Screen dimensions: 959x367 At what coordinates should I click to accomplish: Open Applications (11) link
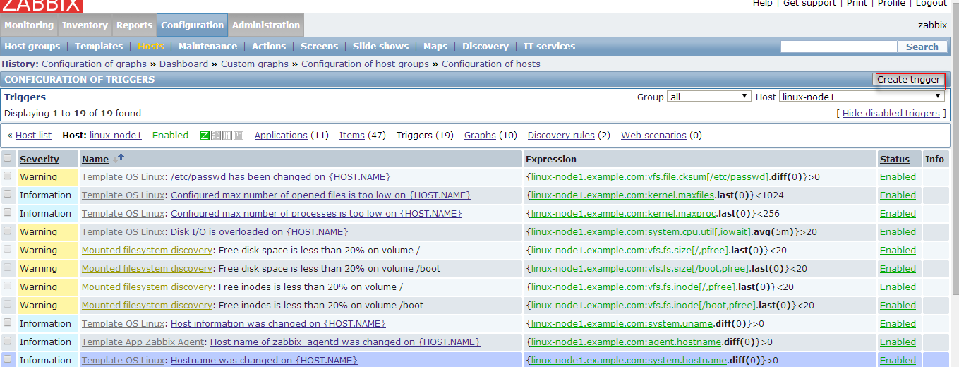click(281, 136)
